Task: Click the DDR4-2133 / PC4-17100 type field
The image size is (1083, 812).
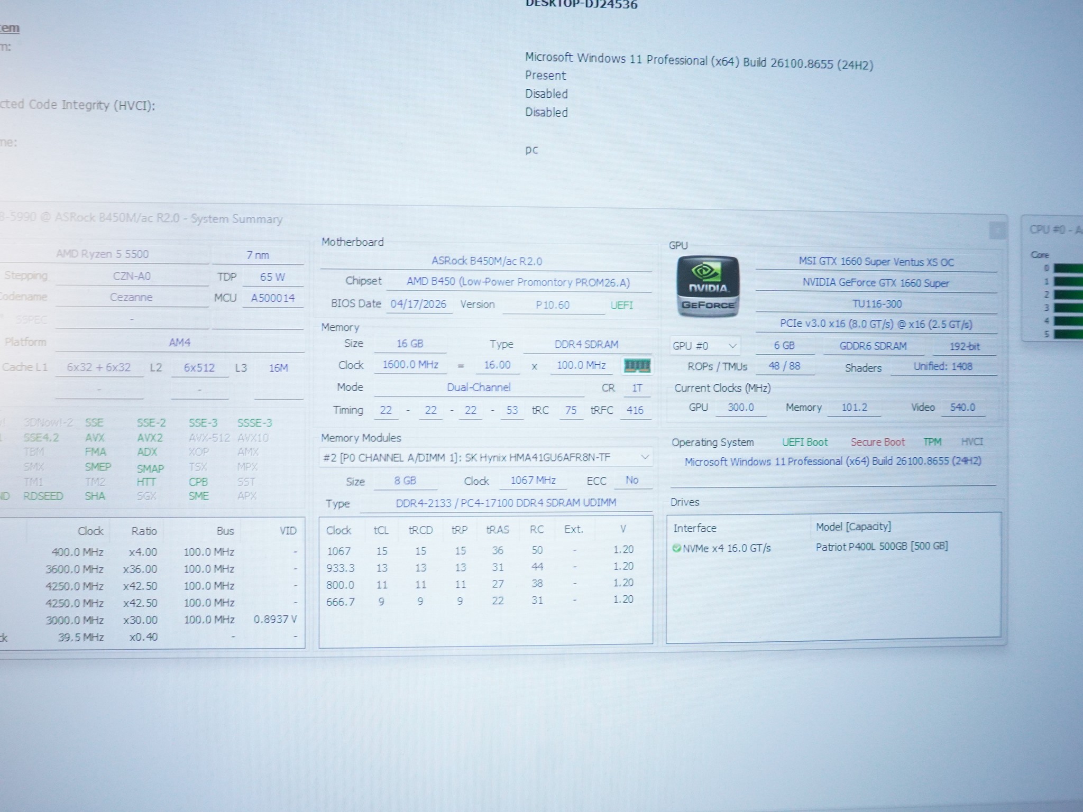Action: pyautogui.click(x=506, y=503)
